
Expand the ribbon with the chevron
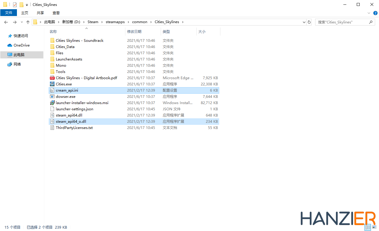click(x=369, y=13)
